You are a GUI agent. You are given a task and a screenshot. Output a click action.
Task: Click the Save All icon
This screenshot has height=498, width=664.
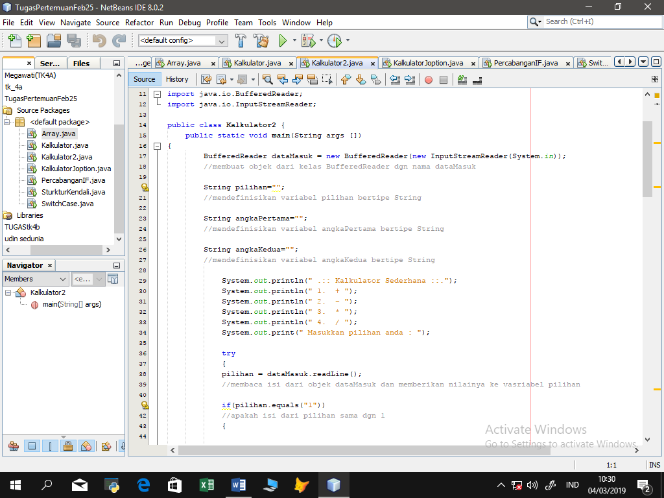coord(72,40)
